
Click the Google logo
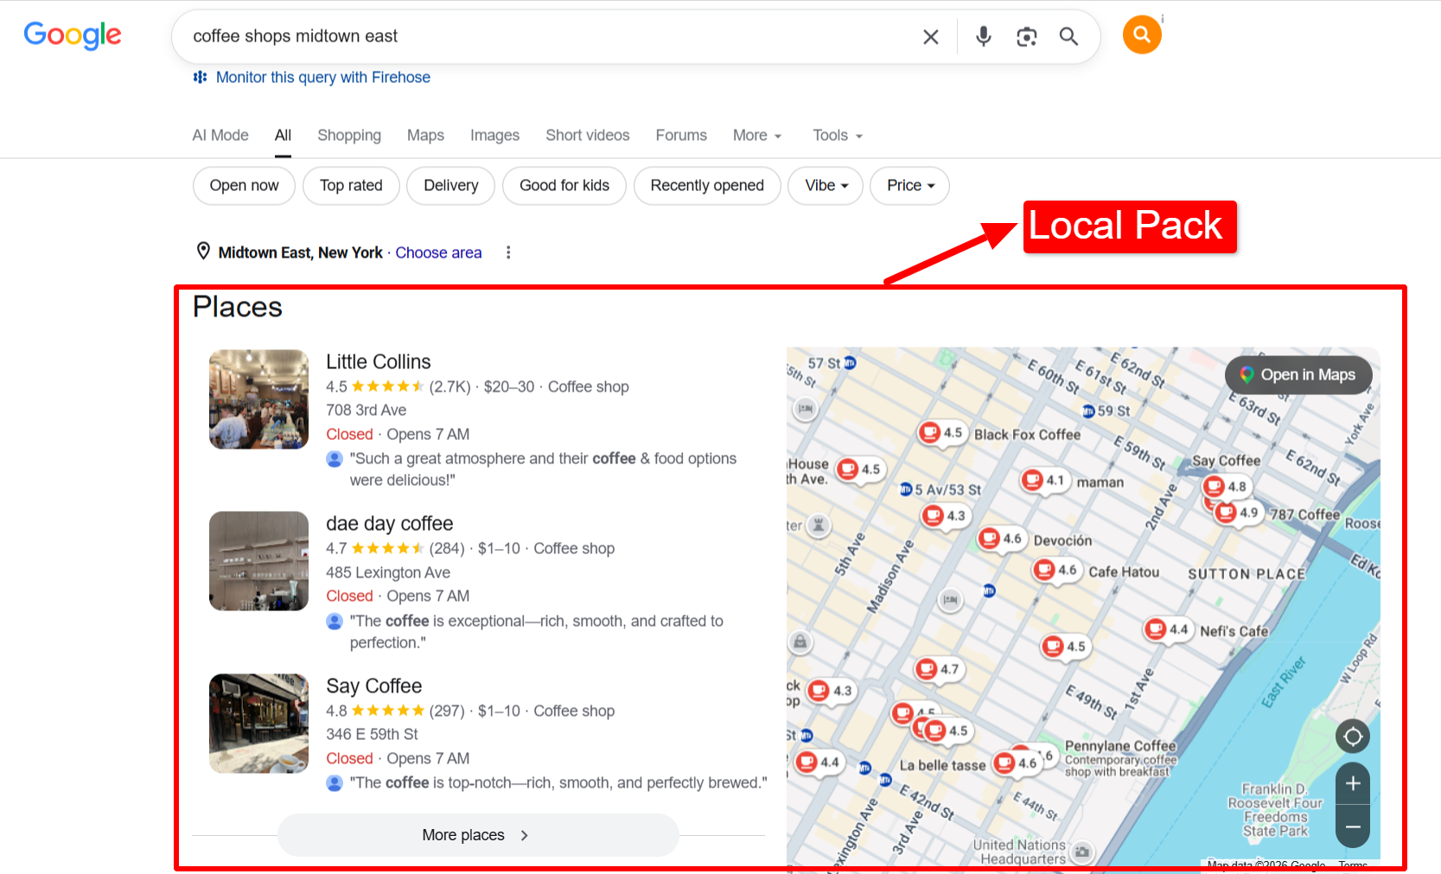point(73,35)
